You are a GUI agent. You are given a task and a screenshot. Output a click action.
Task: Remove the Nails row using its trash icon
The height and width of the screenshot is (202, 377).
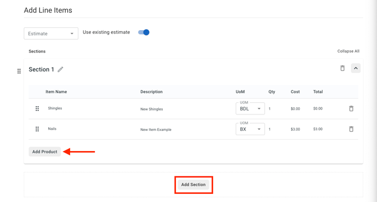tap(351, 129)
